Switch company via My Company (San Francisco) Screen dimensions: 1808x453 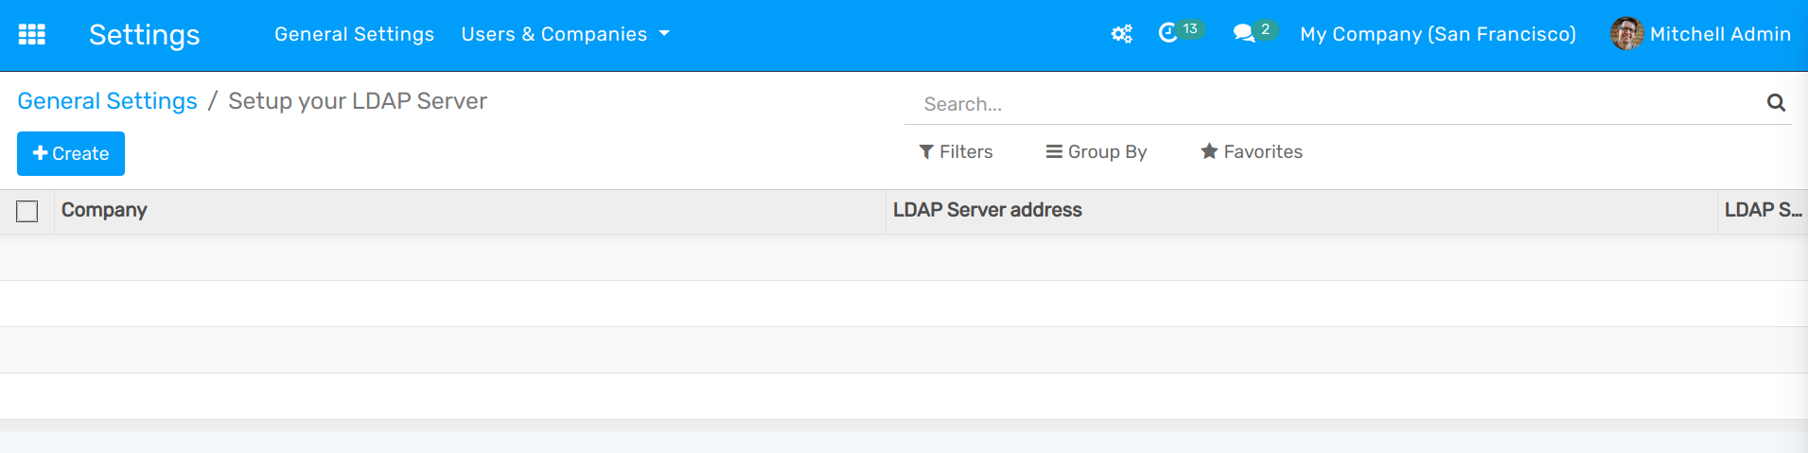tap(1437, 35)
